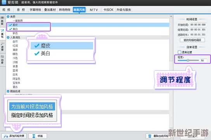This screenshot has height=140, width=211.
Task: Switch to the MTV tab
Action: coord(93,10)
